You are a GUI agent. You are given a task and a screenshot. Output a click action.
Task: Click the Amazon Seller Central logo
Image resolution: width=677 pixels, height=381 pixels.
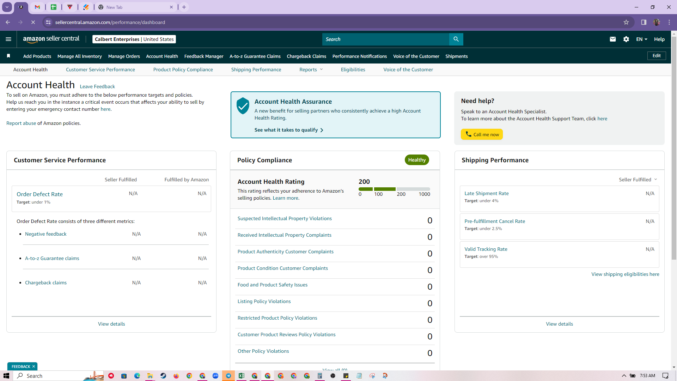tap(51, 39)
